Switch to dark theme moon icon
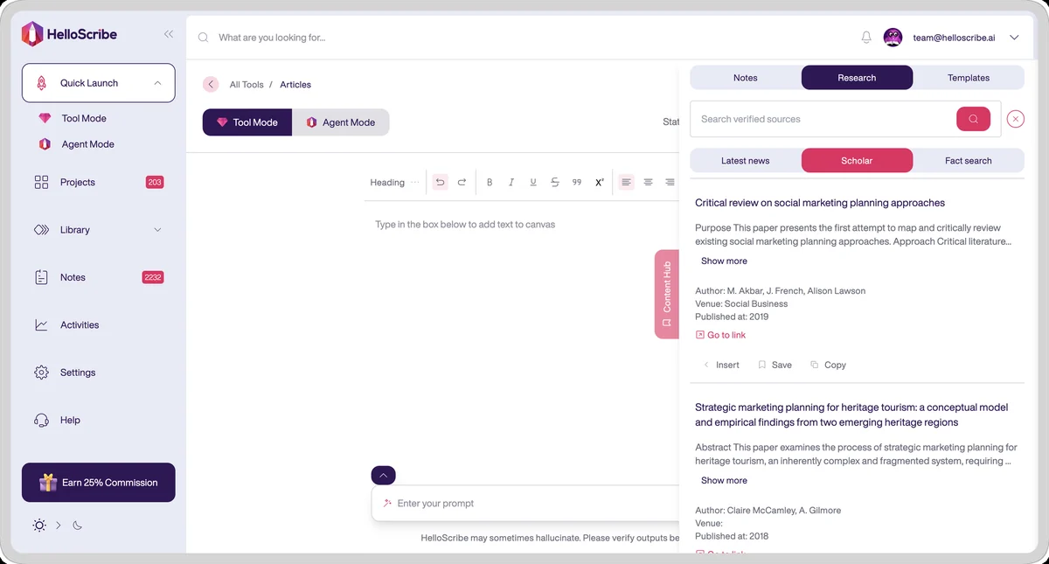Image resolution: width=1049 pixels, height=564 pixels. (77, 526)
